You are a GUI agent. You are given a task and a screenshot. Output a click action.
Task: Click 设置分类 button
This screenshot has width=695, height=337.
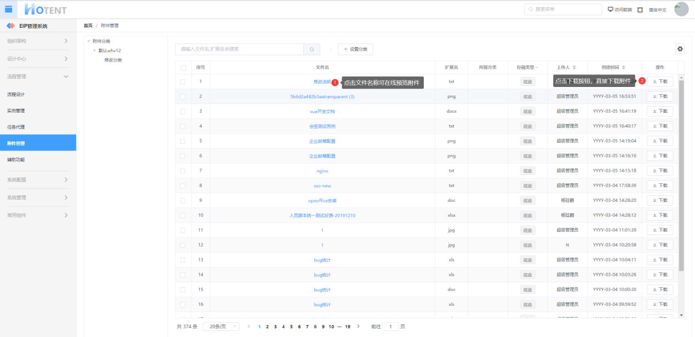point(355,49)
